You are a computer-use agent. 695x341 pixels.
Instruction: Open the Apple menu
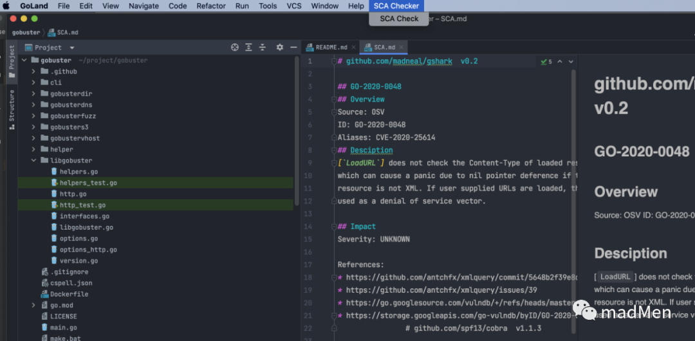[6, 6]
